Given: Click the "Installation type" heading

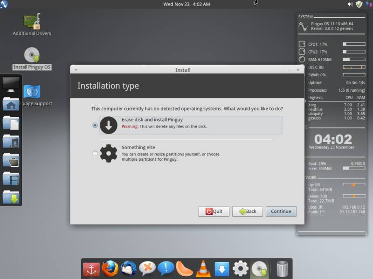Looking at the screenshot, I should coord(108,86).
